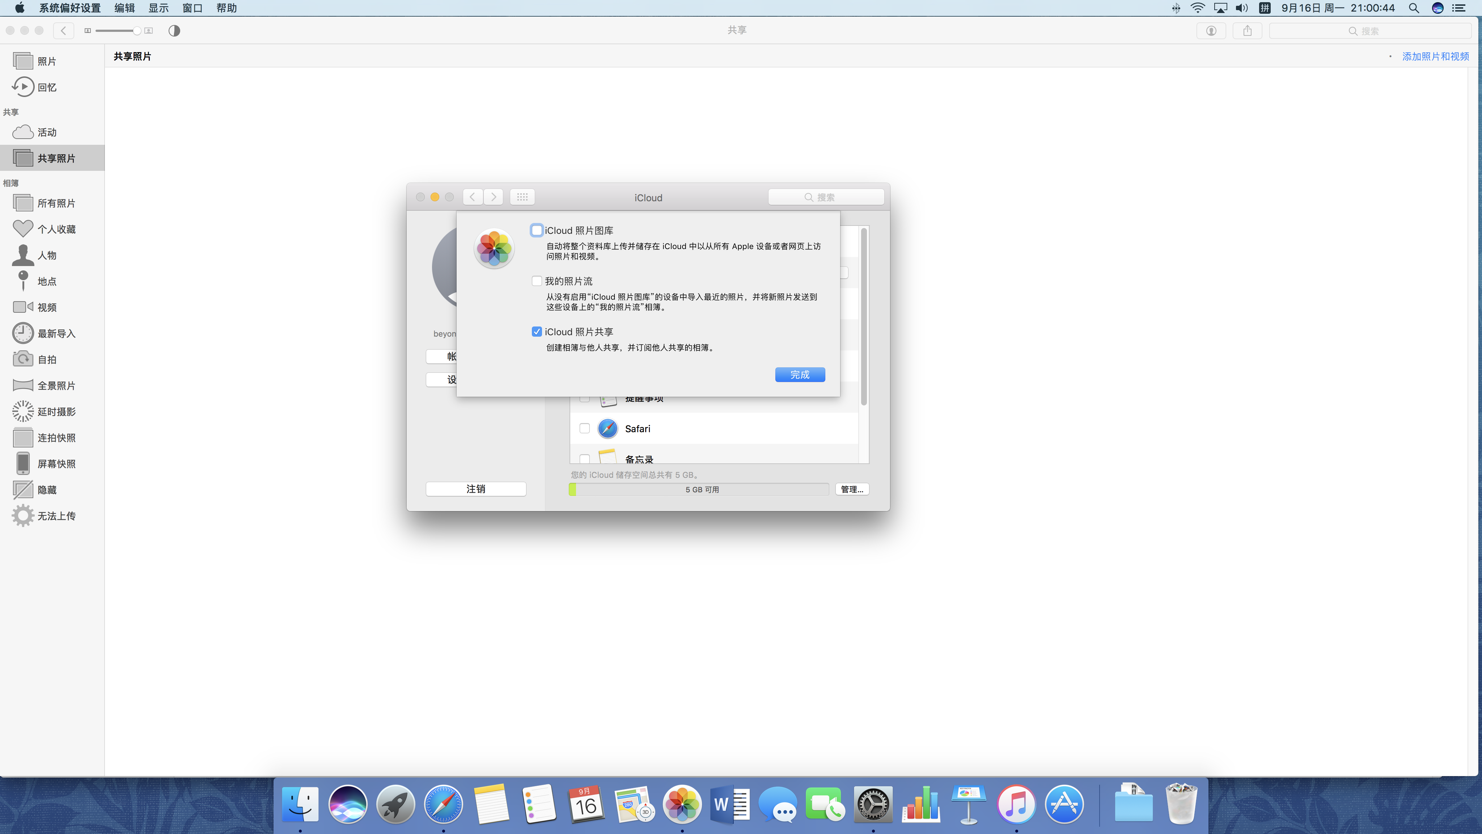Click the blue 完成 button

[800, 375]
